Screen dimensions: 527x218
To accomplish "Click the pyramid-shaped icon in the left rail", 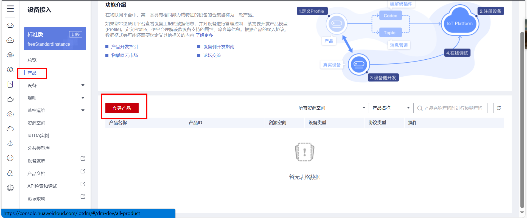I will [10, 143].
